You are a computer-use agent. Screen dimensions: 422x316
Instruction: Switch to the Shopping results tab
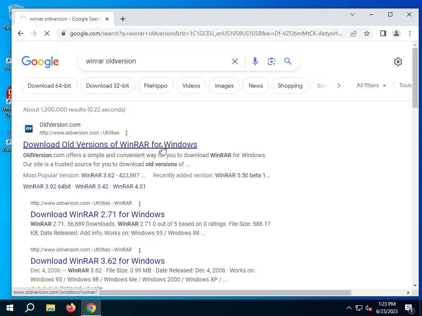[x=290, y=86]
